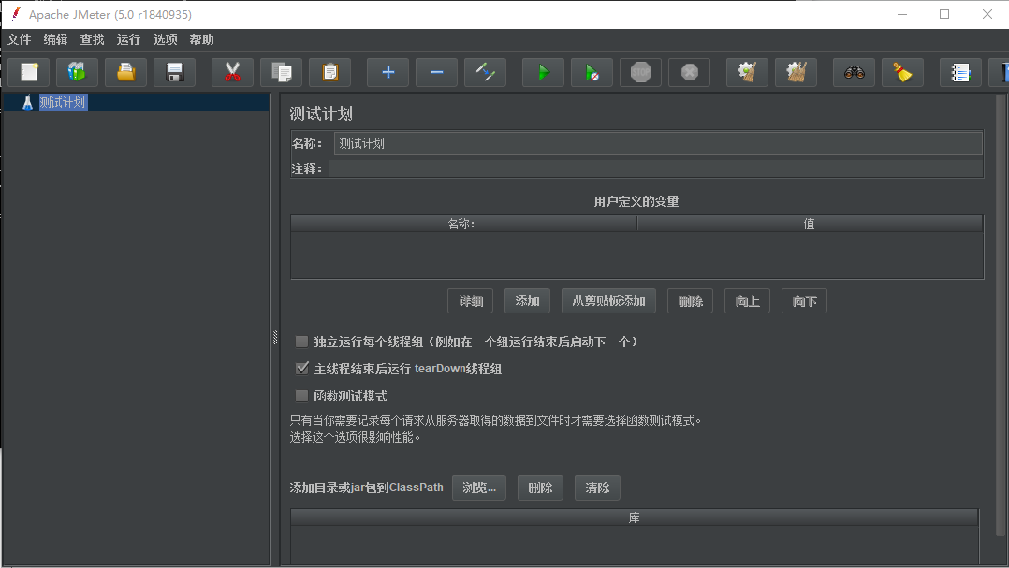
Task: Start test without pauses icon
Action: click(x=592, y=72)
